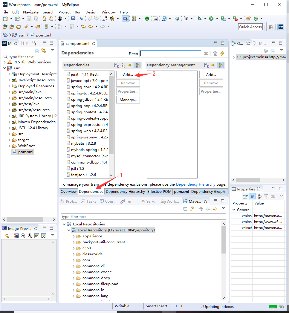Screen dimensions: 289x313
Task: Open the MyEclipse perspective button
Action: pyautogui.click(x=281, y=27)
